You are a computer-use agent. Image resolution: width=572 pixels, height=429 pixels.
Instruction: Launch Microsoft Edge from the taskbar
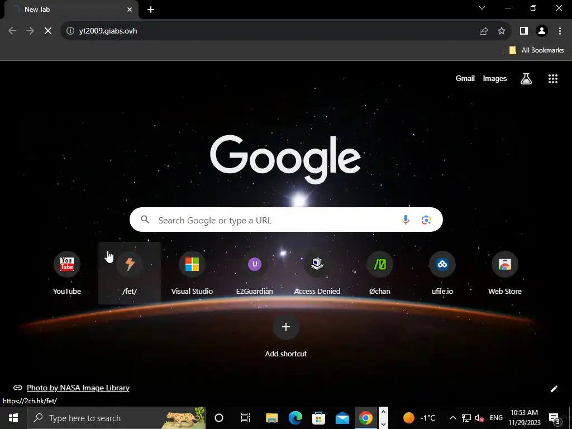(x=295, y=418)
